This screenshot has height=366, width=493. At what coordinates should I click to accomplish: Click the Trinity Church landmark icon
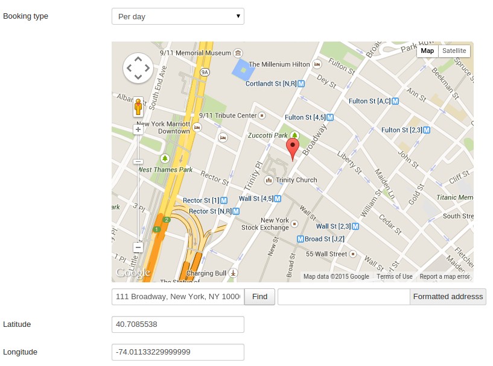[x=269, y=180]
